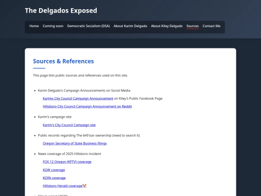Open Karims City Council Campaign Announcement link
The width and height of the screenshot is (261, 196).
[78, 99]
